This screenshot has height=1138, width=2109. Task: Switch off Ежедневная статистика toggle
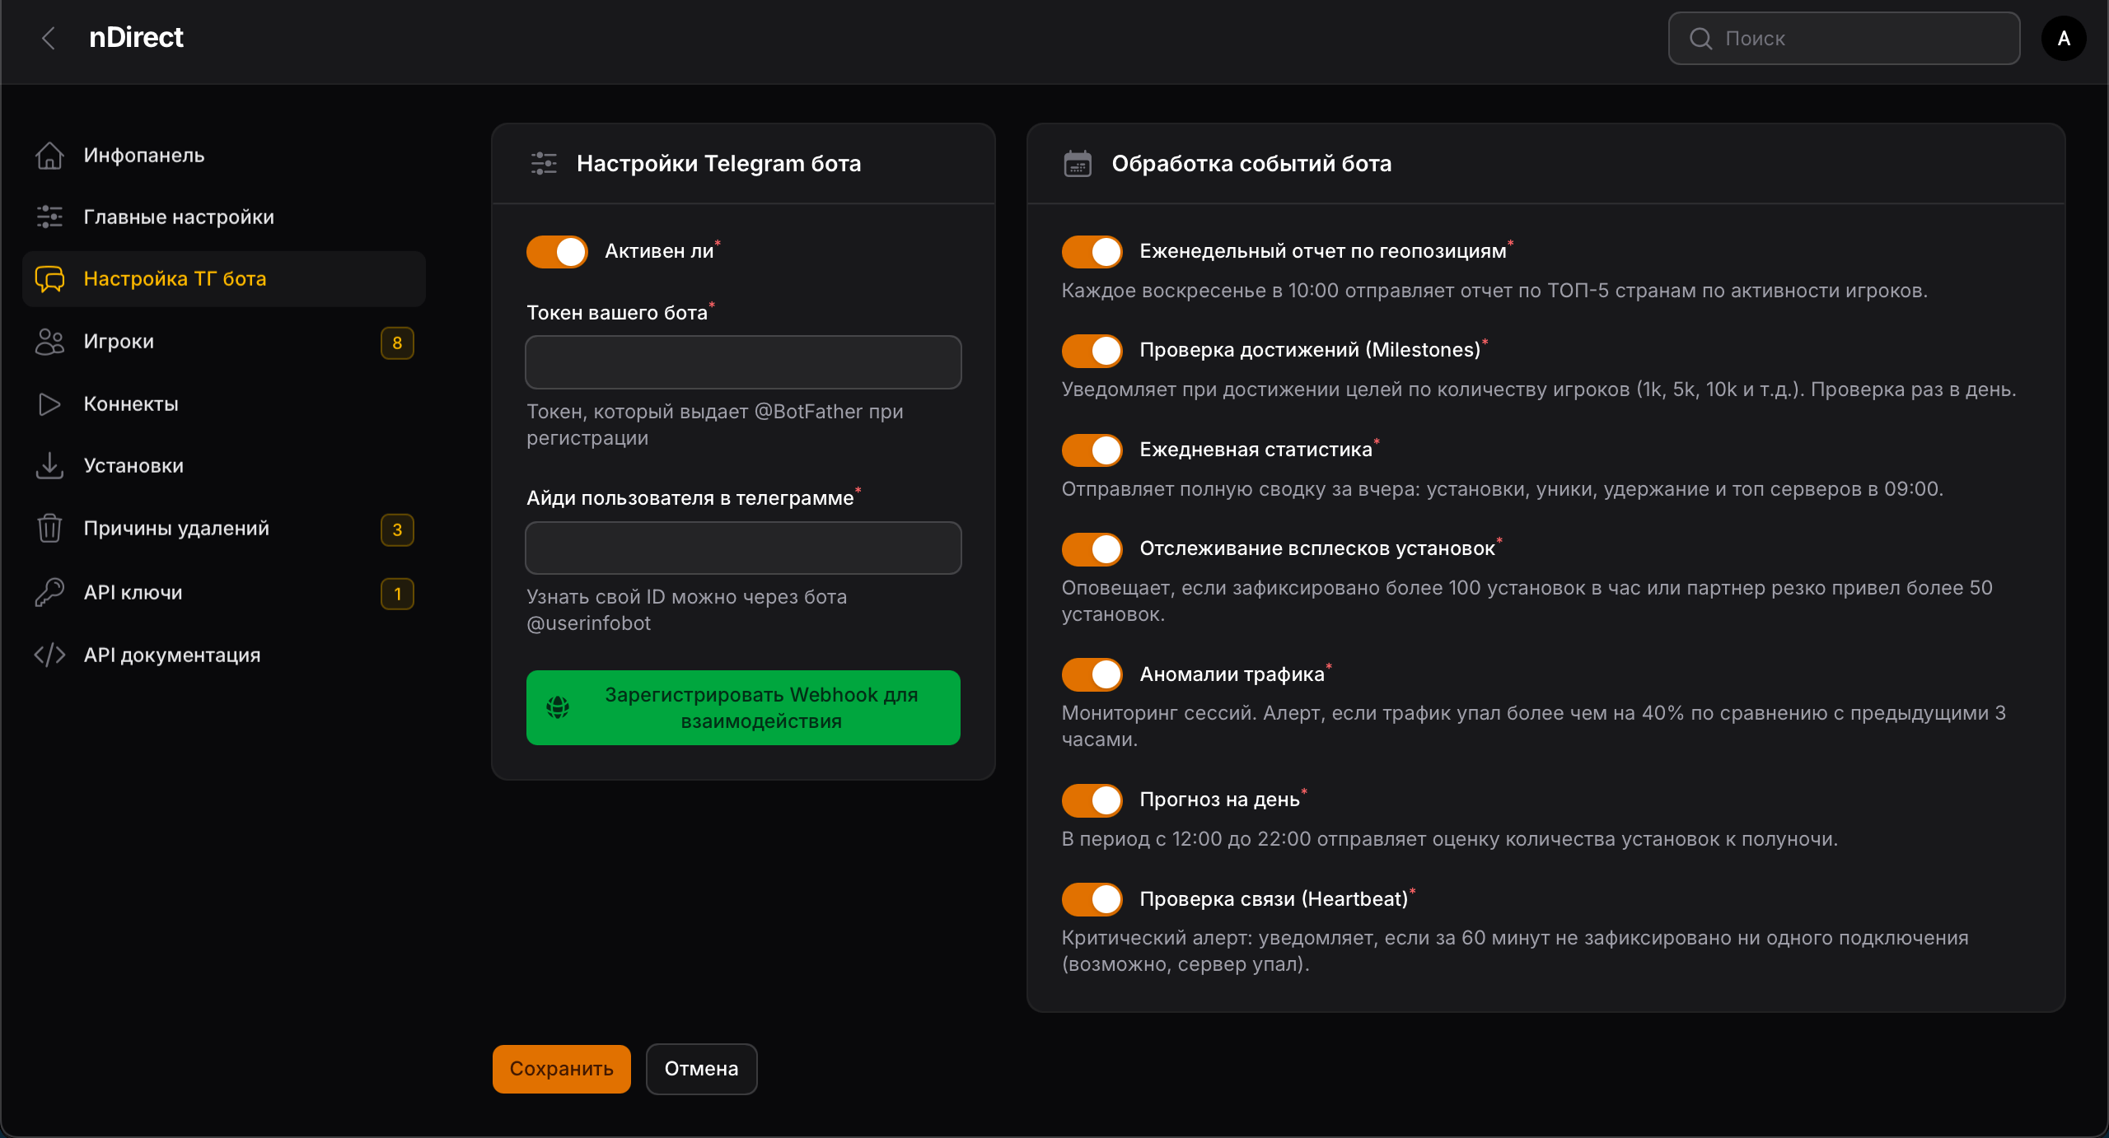(1092, 450)
